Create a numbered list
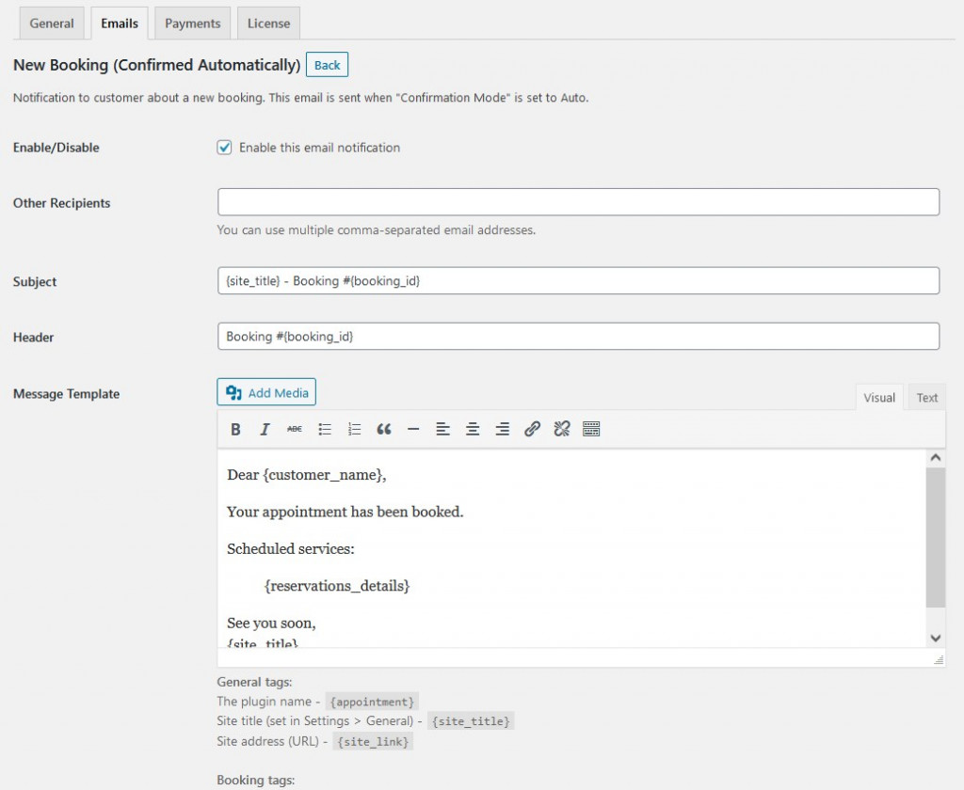 (x=354, y=430)
